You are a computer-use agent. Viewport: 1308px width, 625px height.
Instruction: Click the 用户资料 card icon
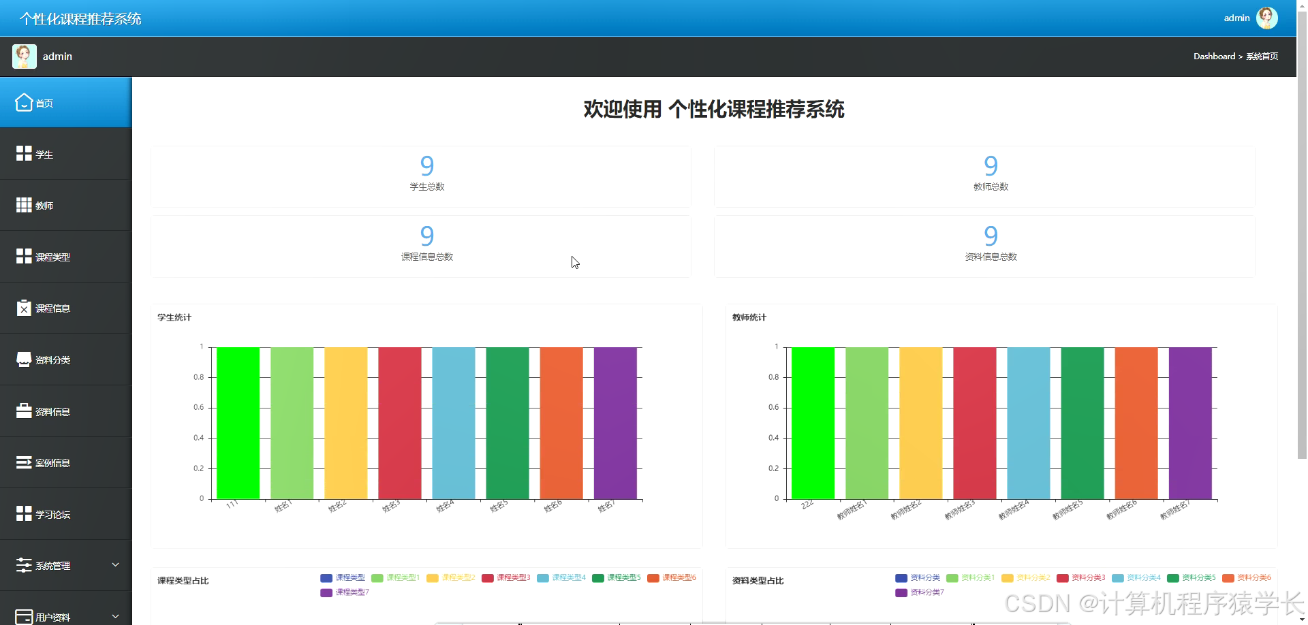24,616
